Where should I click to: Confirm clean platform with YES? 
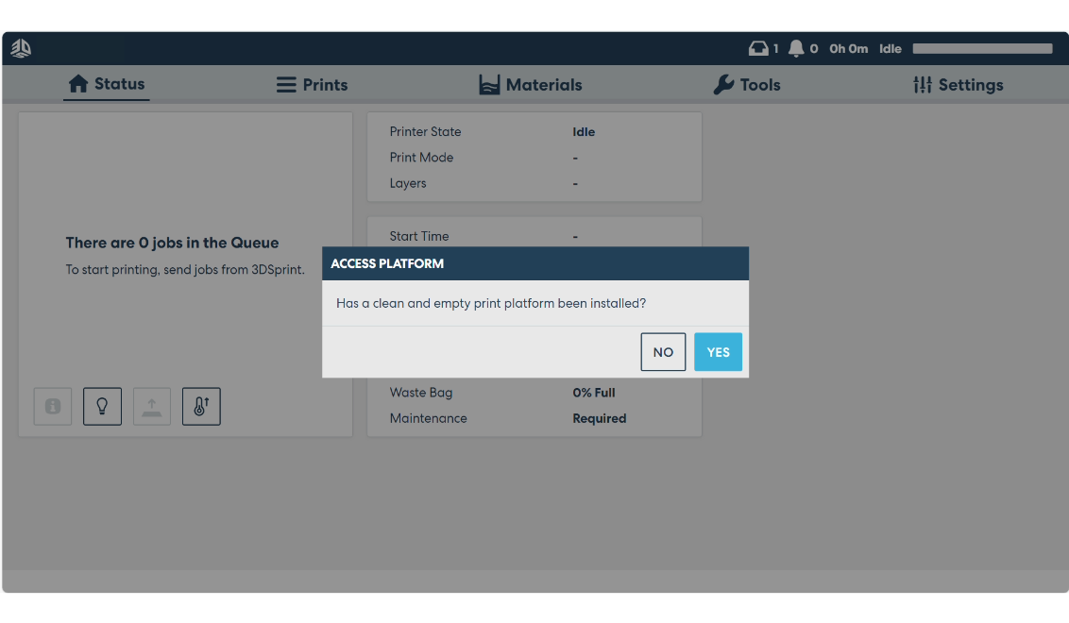[718, 351]
